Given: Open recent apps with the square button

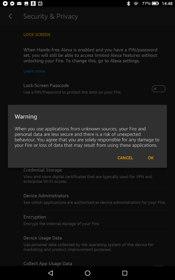Looking at the screenshot, I should (125, 273).
